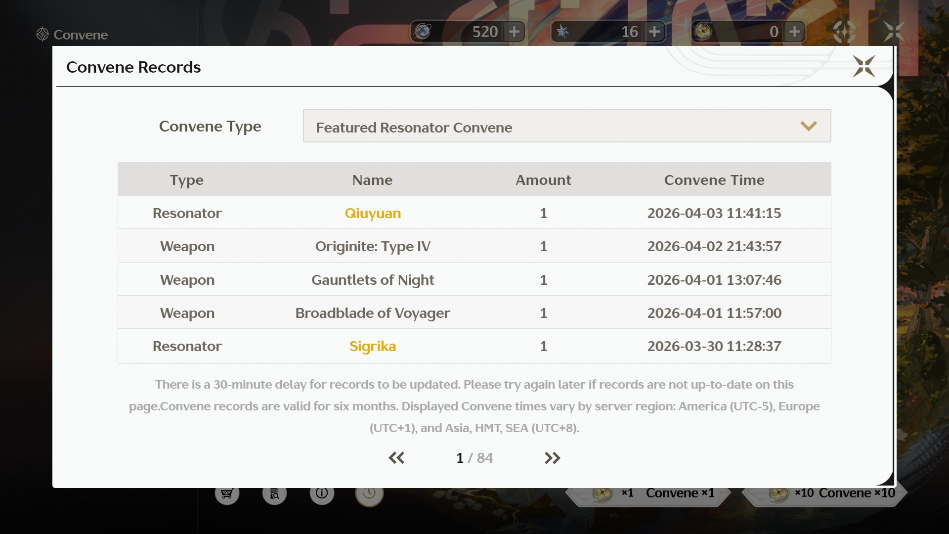Go to the next records page

552,458
